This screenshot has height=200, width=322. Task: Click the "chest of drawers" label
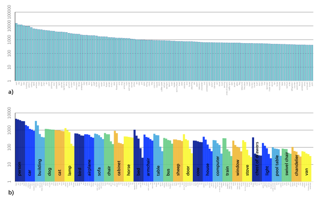click(x=257, y=159)
